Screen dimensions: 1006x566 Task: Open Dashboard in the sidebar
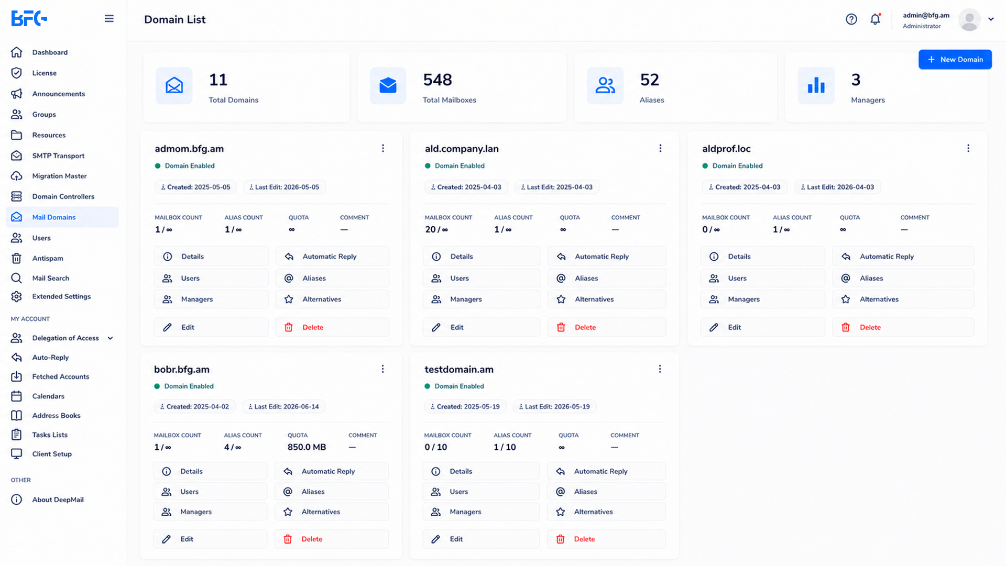click(x=63, y=52)
